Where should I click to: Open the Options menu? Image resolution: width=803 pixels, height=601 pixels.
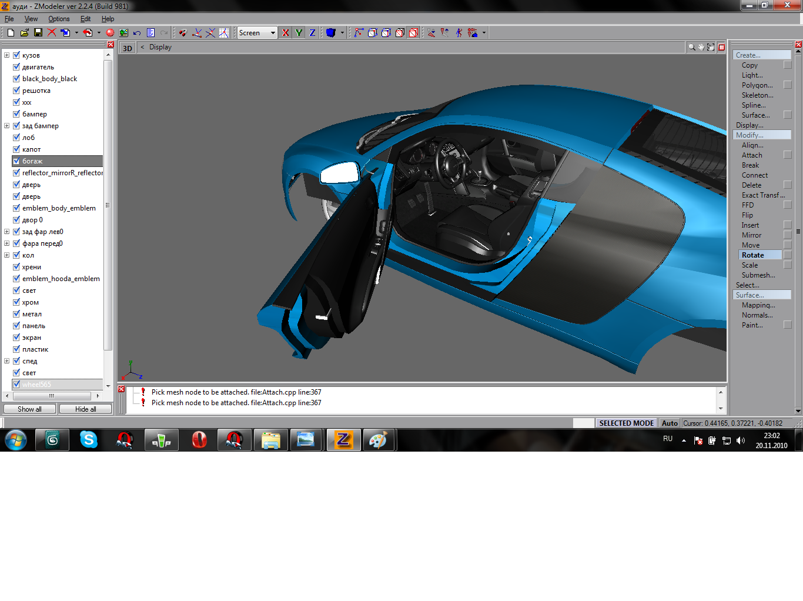pyautogui.click(x=59, y=19)
